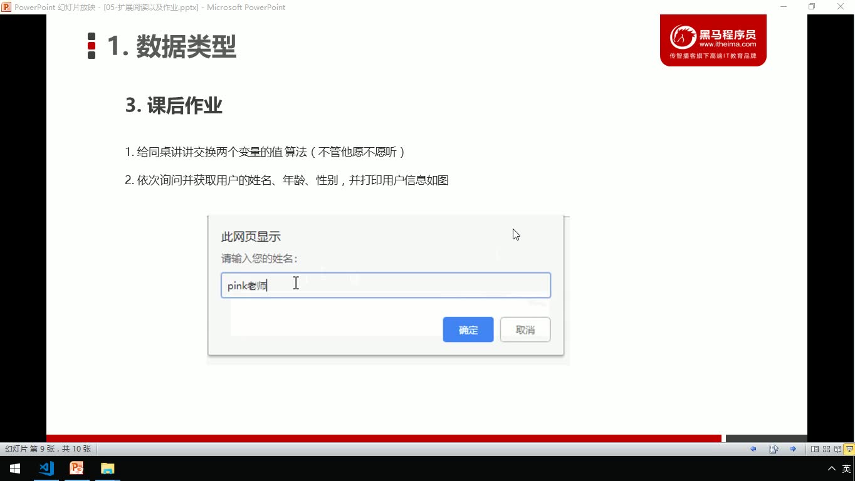The width and height of the screenshot is (855, 481).
Task: Open File Explorer from the taskbar
Action: click(107, 468)
